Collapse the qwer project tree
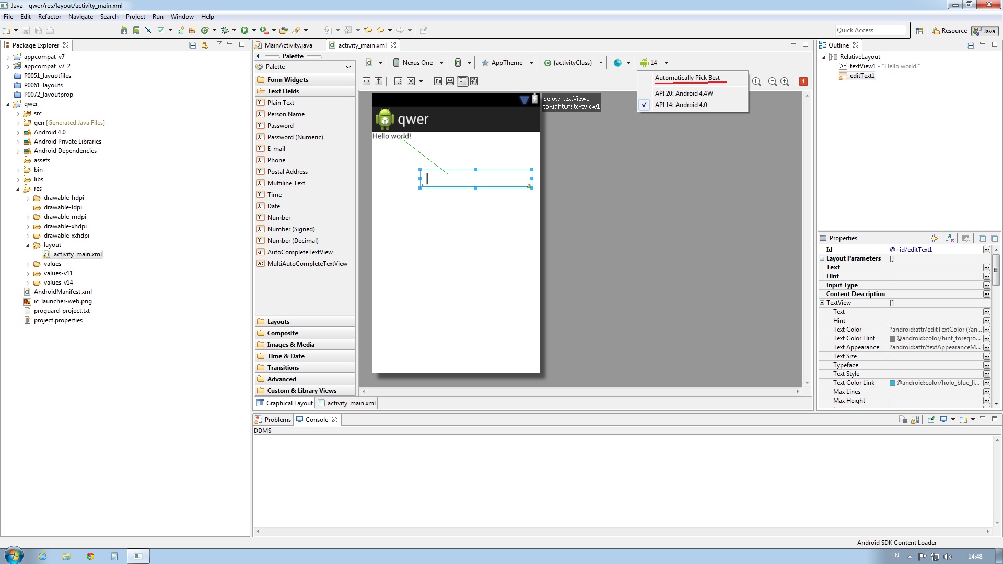 [x=8, y=104]
